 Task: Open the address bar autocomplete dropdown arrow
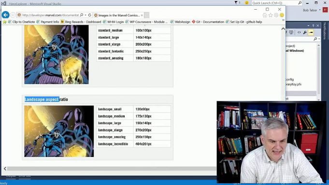click(86, 15)
